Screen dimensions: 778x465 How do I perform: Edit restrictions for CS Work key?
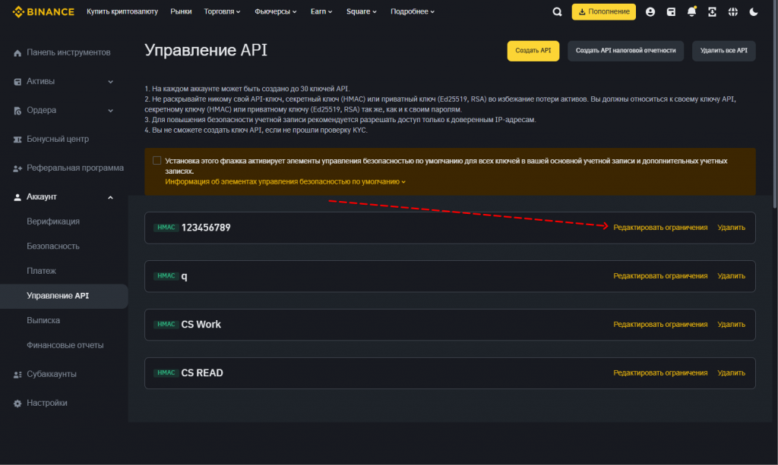pos(660,325)
